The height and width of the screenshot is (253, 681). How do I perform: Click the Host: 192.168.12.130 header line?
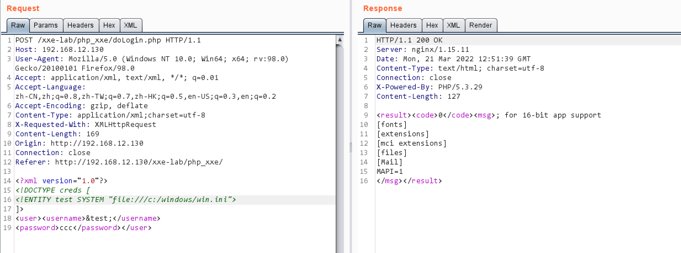[x=59, y=50]
